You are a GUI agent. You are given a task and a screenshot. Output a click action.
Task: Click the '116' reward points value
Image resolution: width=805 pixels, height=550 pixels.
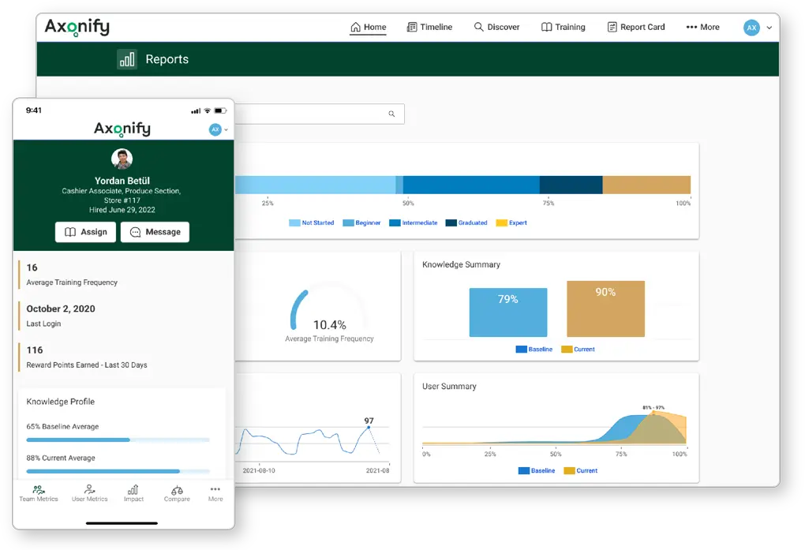pyautogui.click(x=35, y=350)
